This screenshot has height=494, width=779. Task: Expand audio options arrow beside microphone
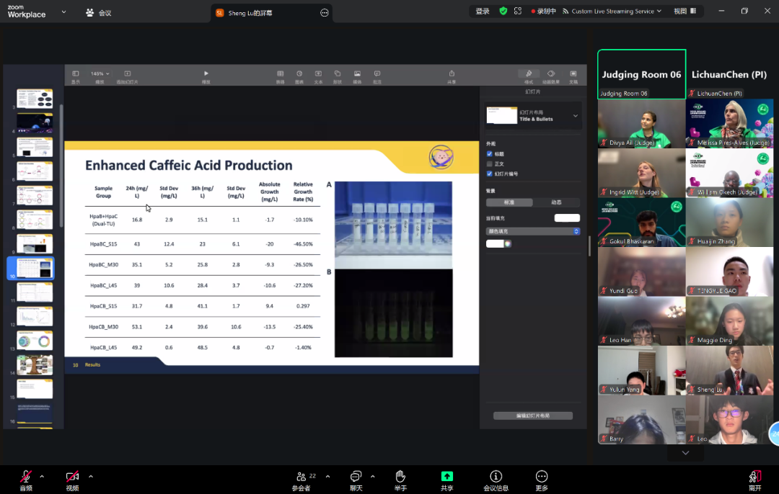point(42,476)
